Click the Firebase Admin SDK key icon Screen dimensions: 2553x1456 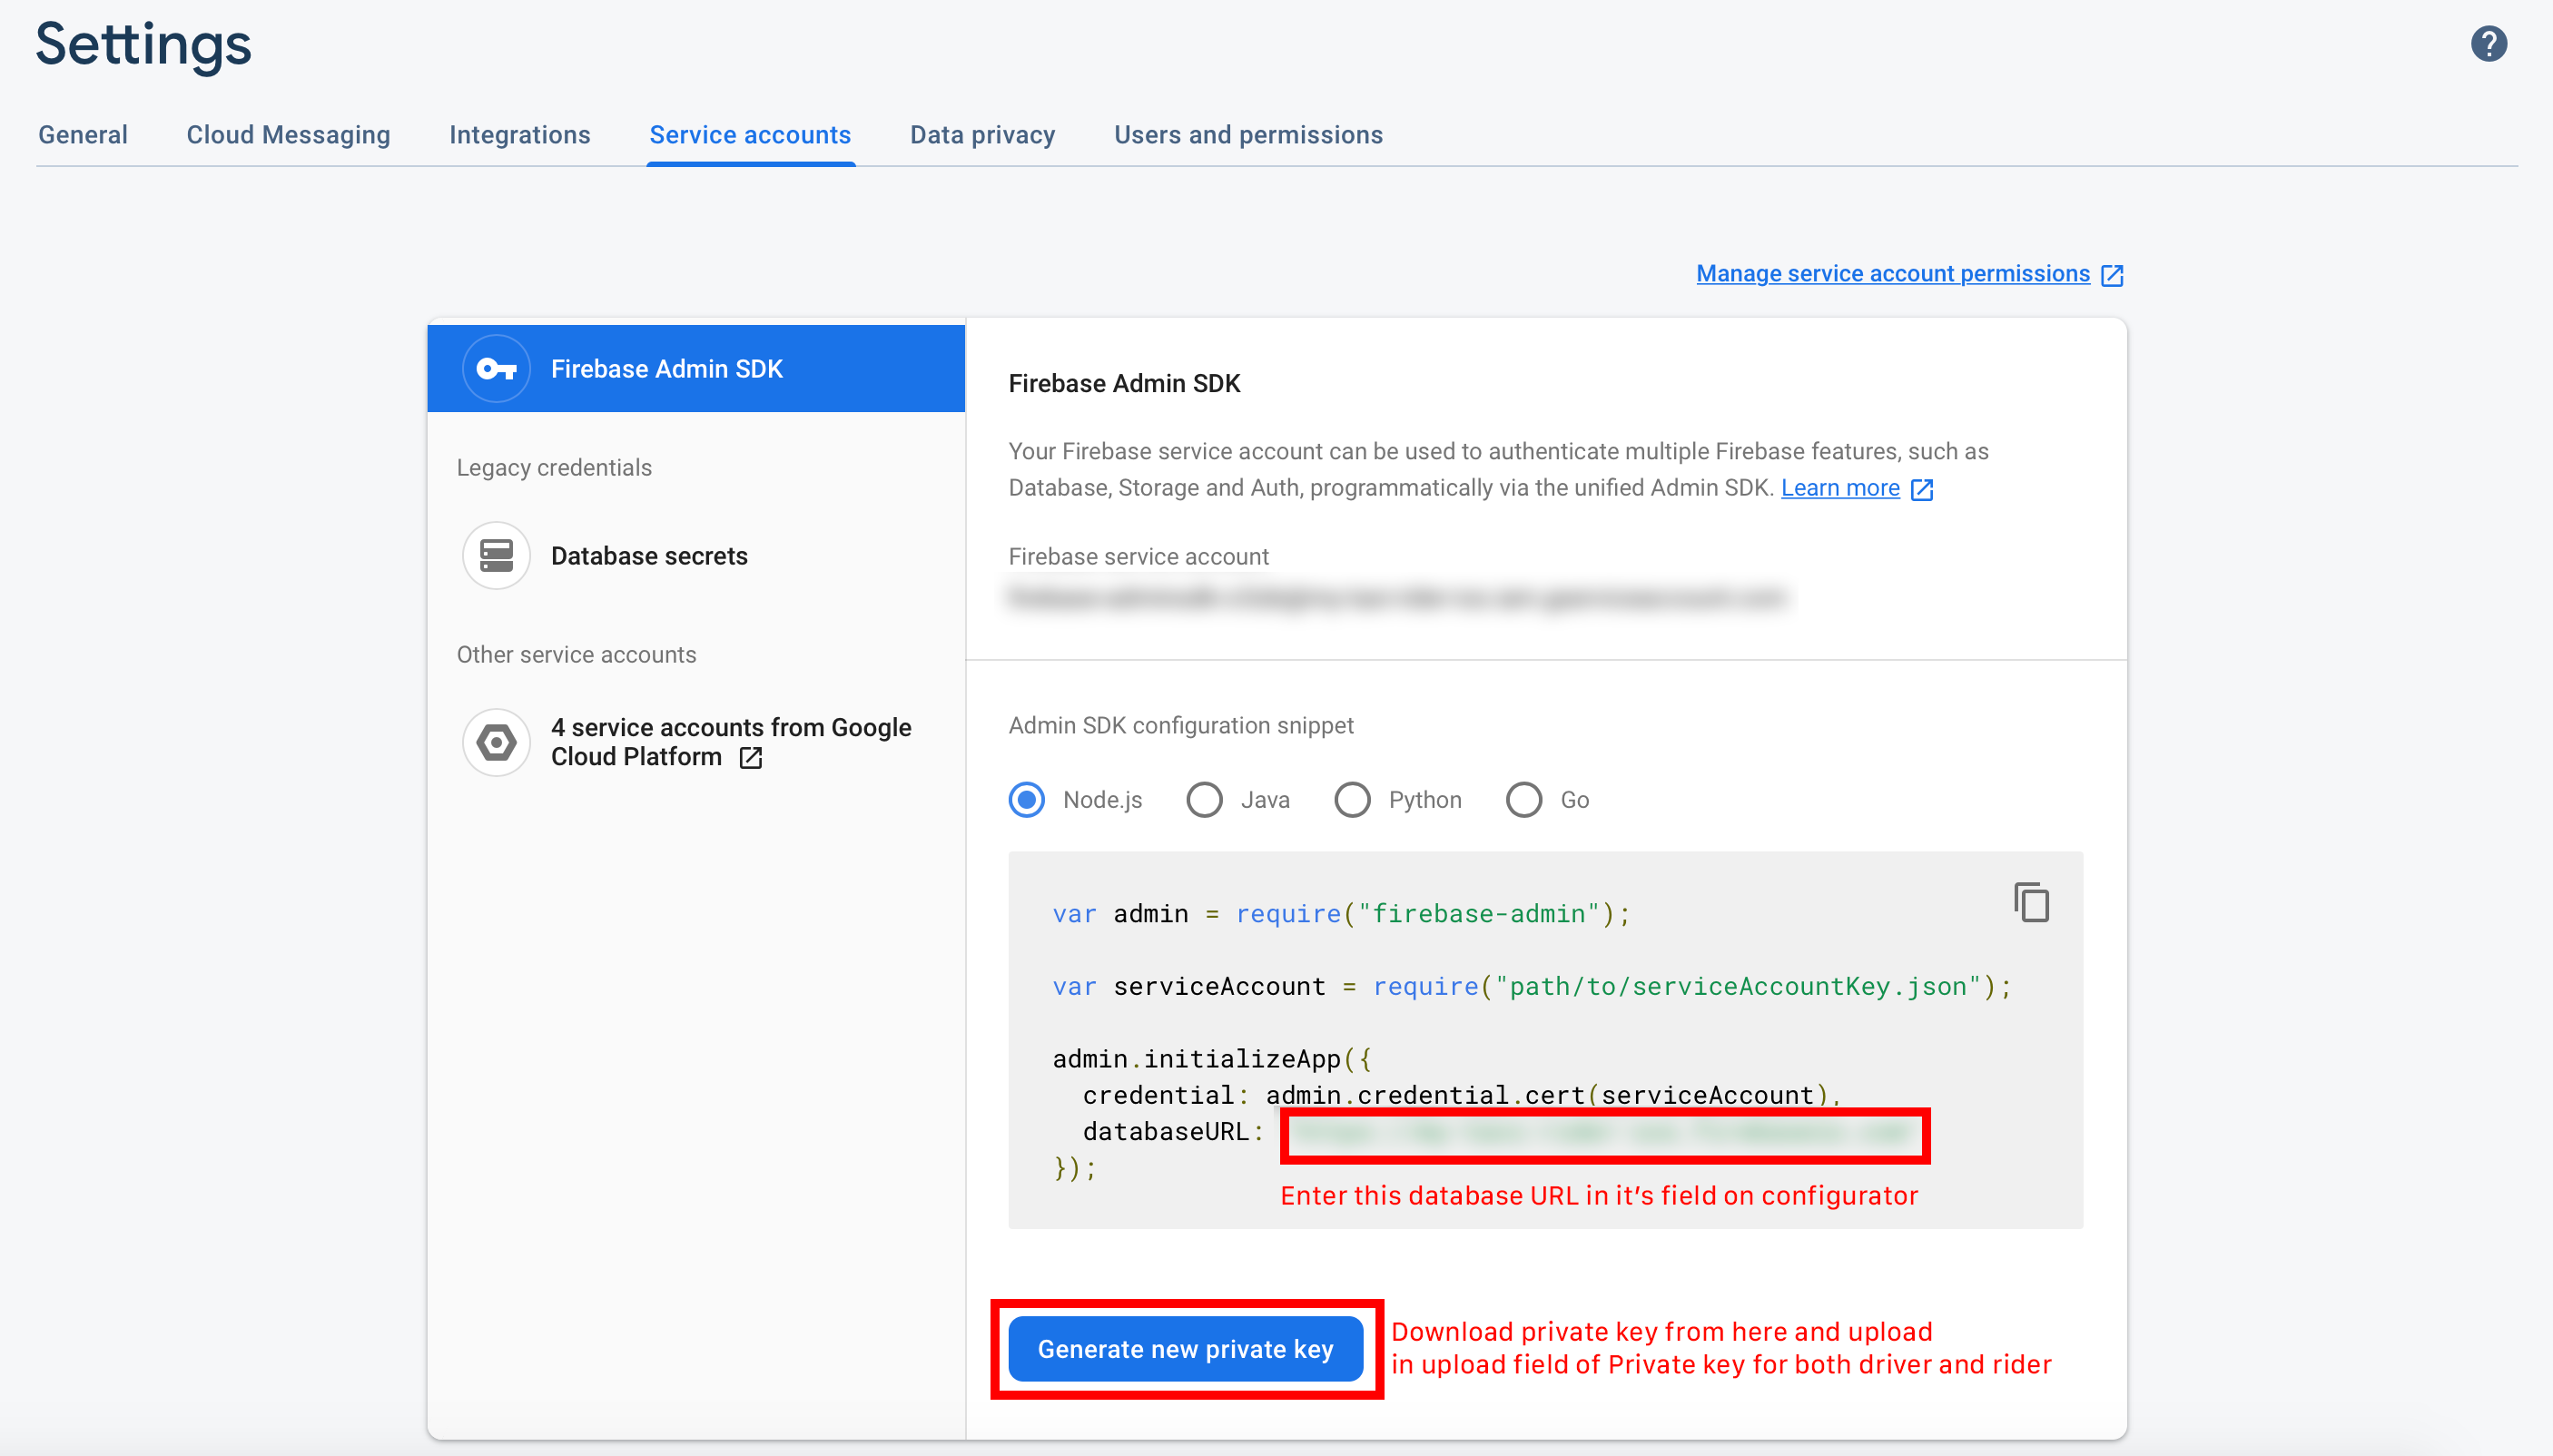496,369
